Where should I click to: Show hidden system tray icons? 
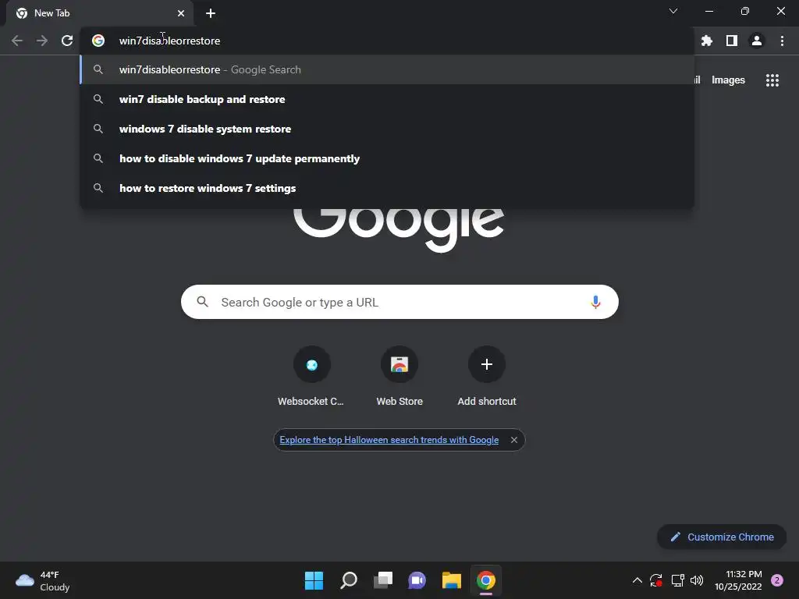pos(637,580)
